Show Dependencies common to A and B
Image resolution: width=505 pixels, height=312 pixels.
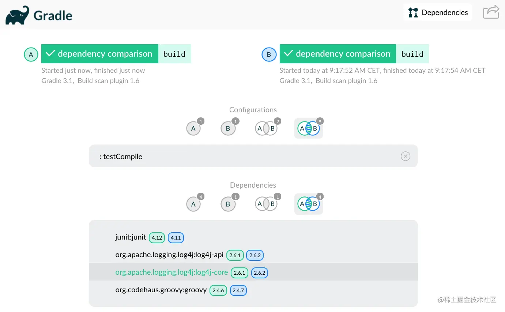point(266,204)
